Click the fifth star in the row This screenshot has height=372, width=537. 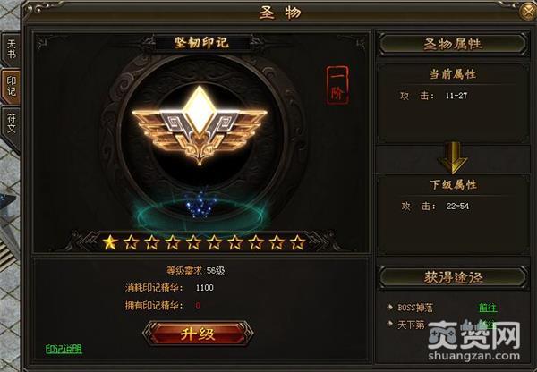pos(193,242)
